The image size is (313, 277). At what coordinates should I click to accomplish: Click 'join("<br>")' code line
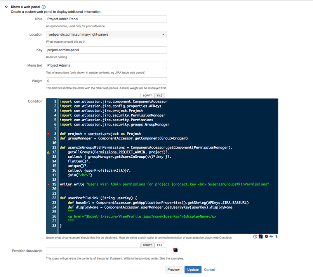click(x=80, y=175)
